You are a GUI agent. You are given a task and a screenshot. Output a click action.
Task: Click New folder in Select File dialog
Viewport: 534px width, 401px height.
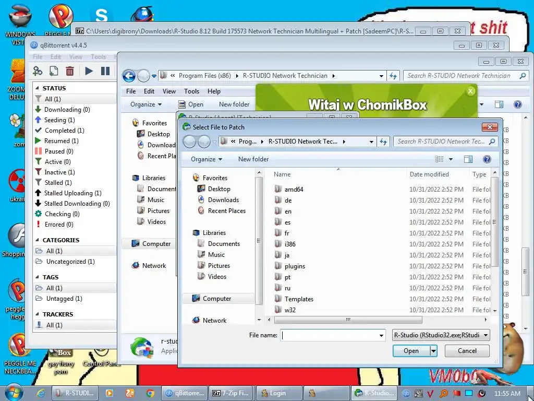(253, 159)
